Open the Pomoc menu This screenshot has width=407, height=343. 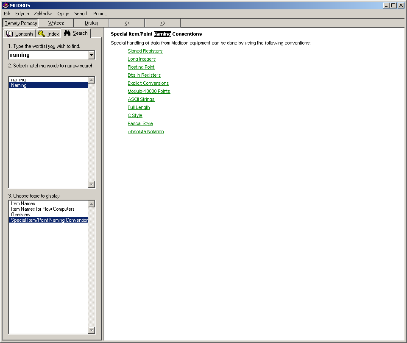pos(100,14)
